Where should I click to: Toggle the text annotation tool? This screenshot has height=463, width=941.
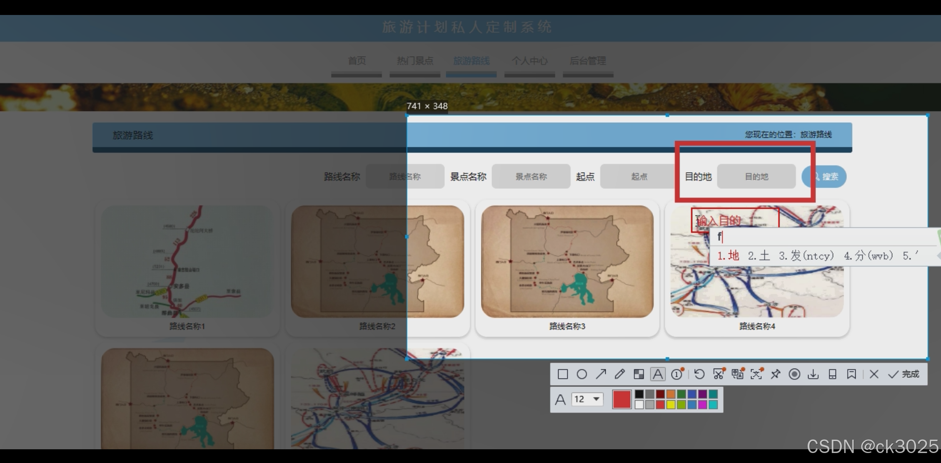click(658, 374)
